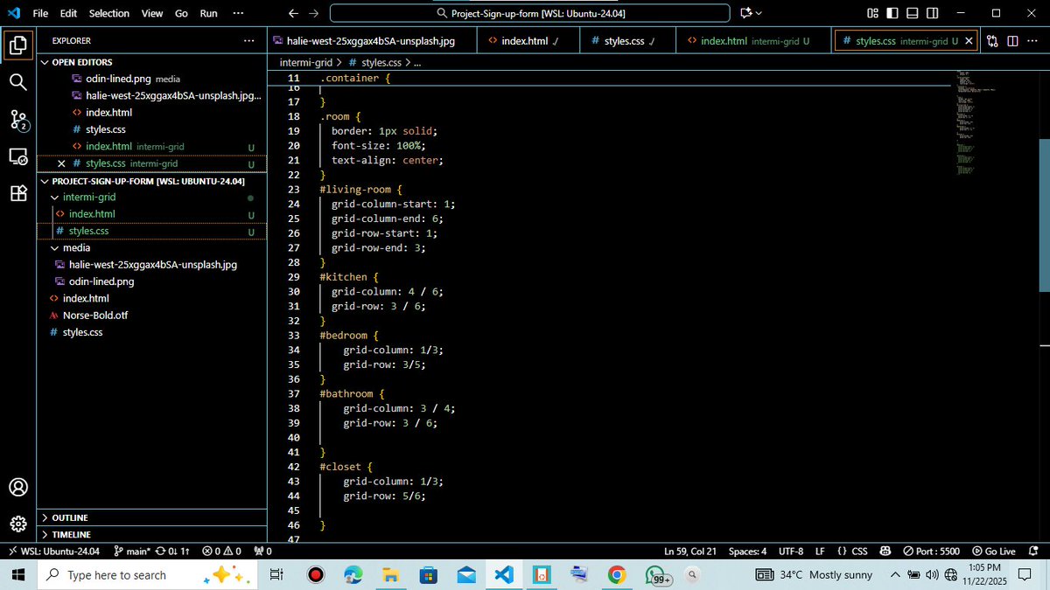Select the Split Editor icon
The height and width of the screenshot is (590, 1050).
pos(1013,40)
